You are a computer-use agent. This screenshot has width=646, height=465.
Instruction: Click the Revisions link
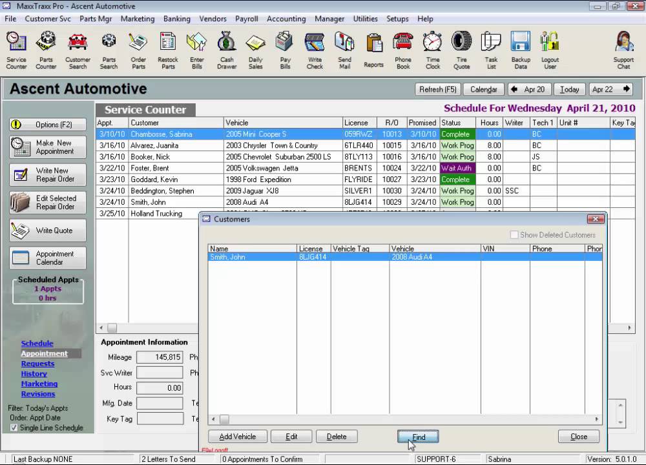tap(38, 394)
